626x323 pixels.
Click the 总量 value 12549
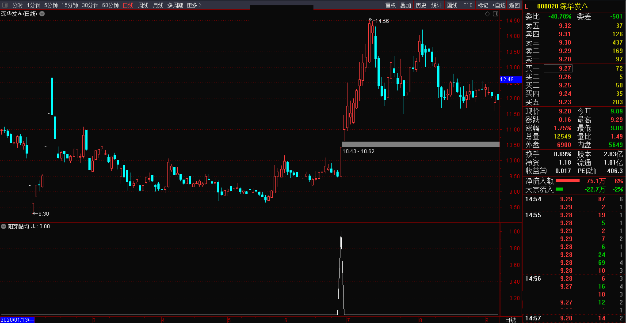[562, 136]
